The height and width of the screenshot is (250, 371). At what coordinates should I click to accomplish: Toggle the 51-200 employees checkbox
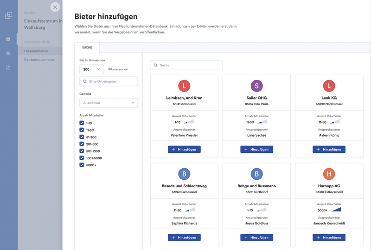[x=82, y=137]
